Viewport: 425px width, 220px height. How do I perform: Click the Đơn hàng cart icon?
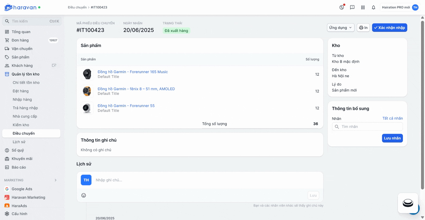point(7,40)
